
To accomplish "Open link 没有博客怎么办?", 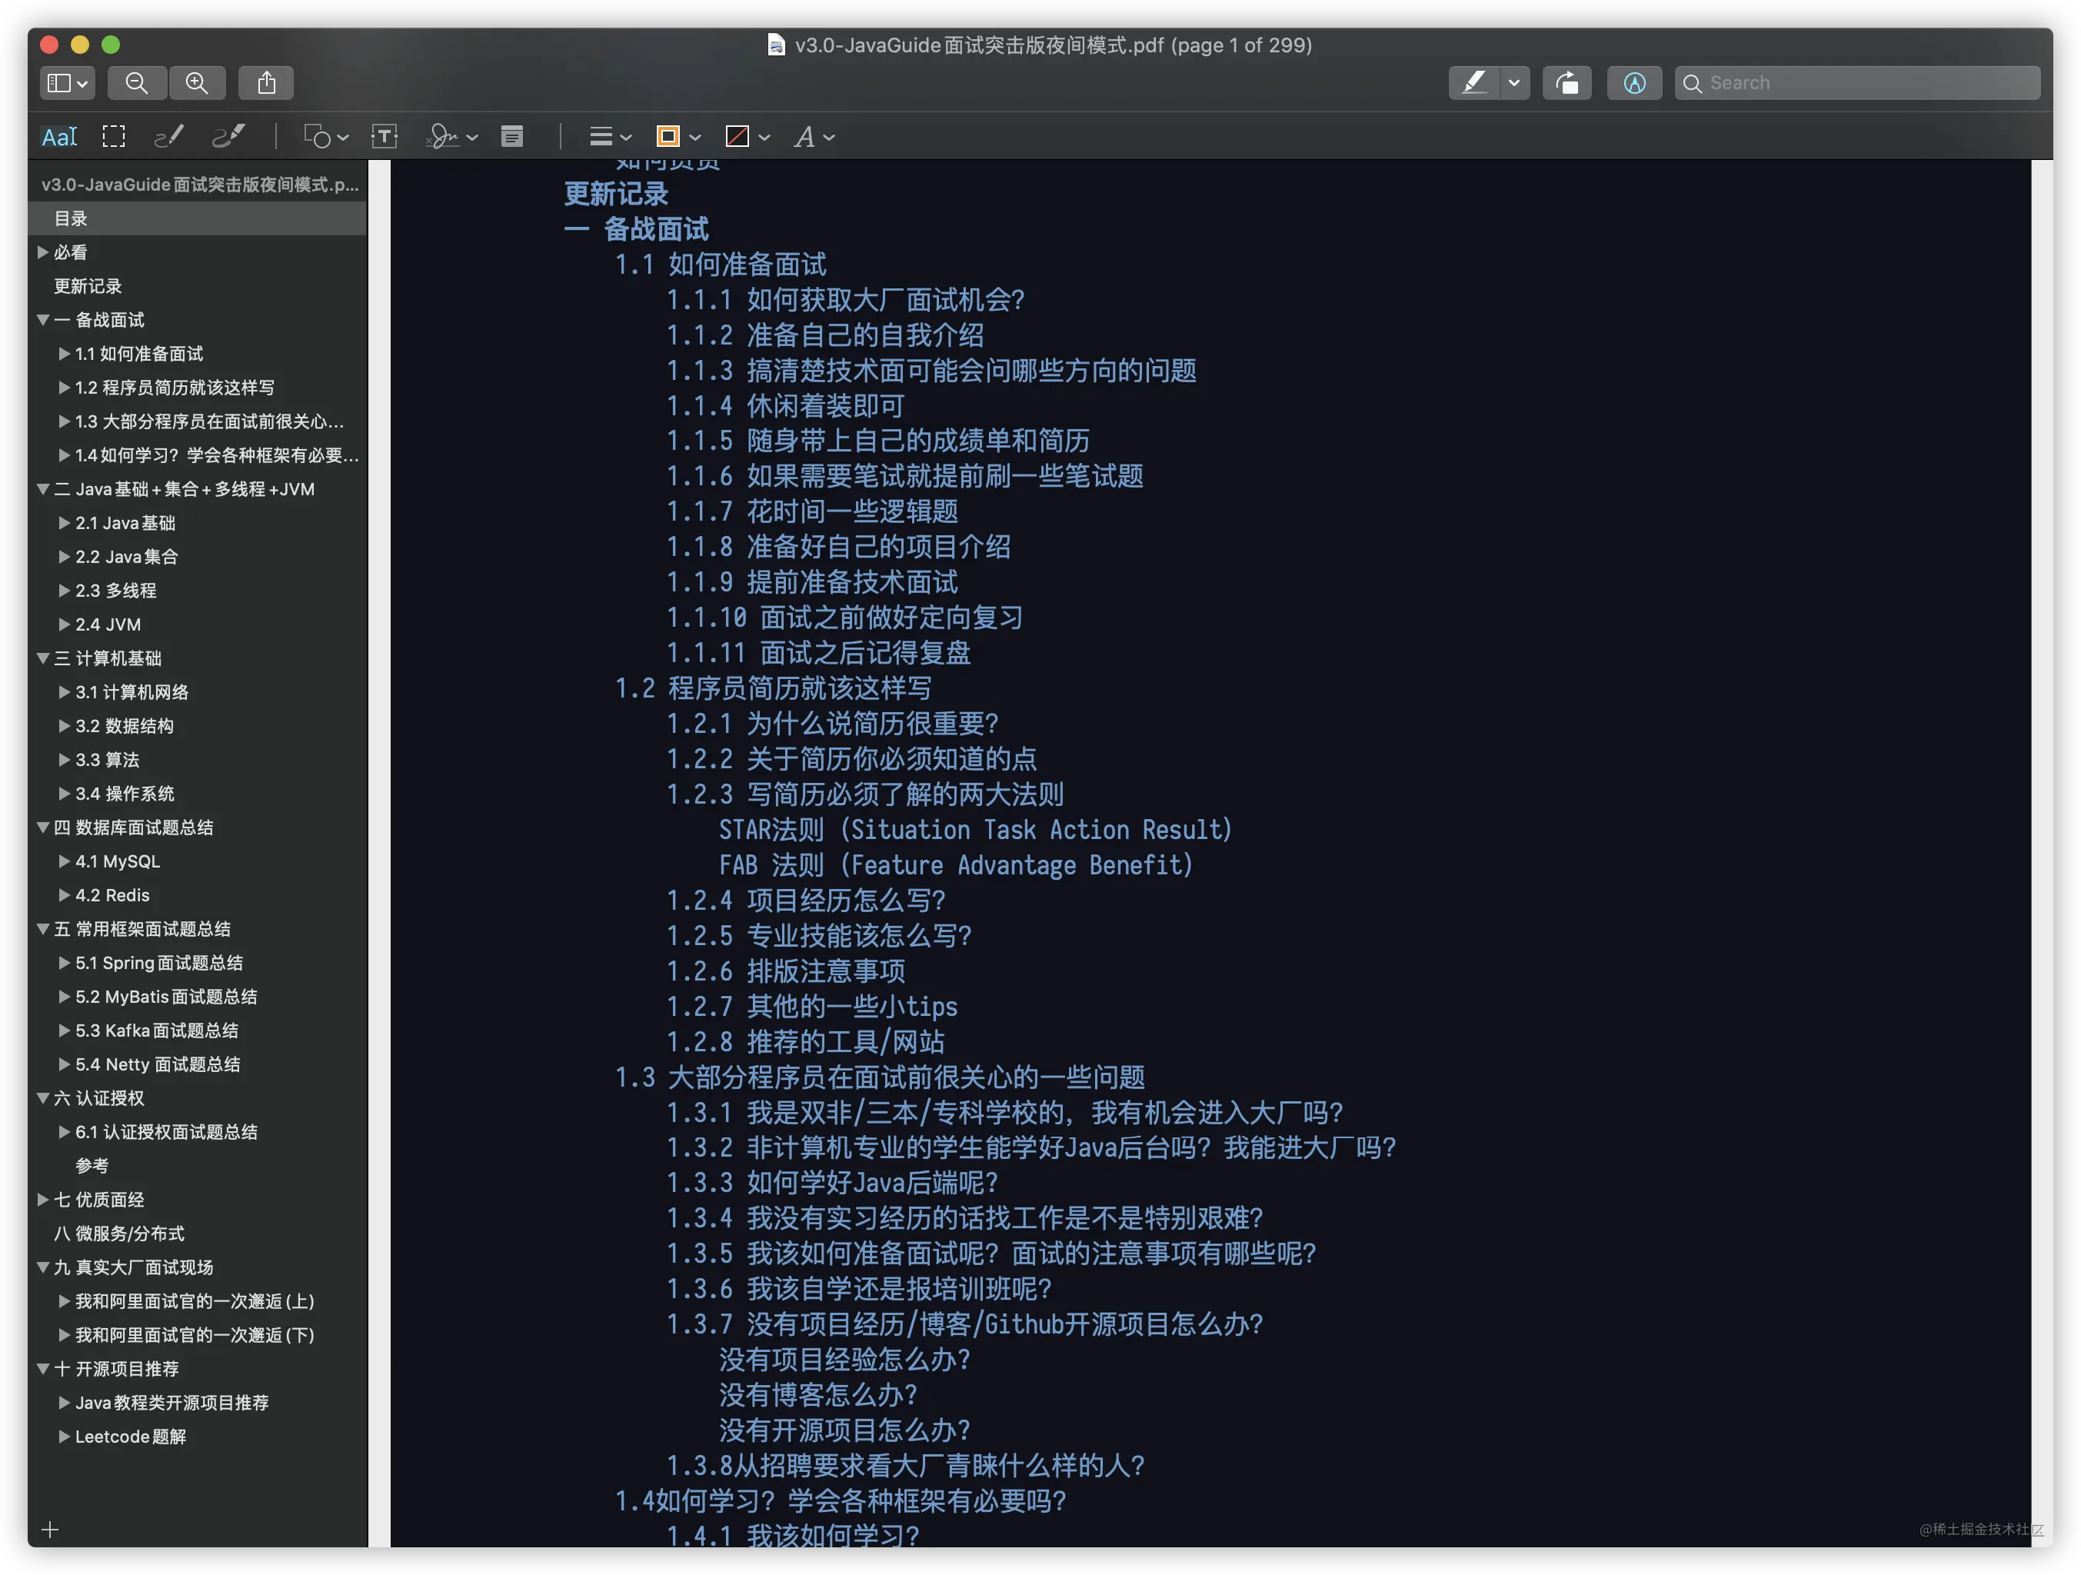I will pyautogui.click(x=818, y=1395).
